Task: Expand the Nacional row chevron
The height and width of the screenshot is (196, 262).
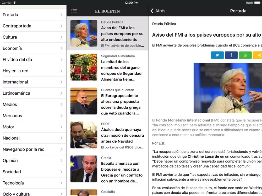Action: point(62,138)
